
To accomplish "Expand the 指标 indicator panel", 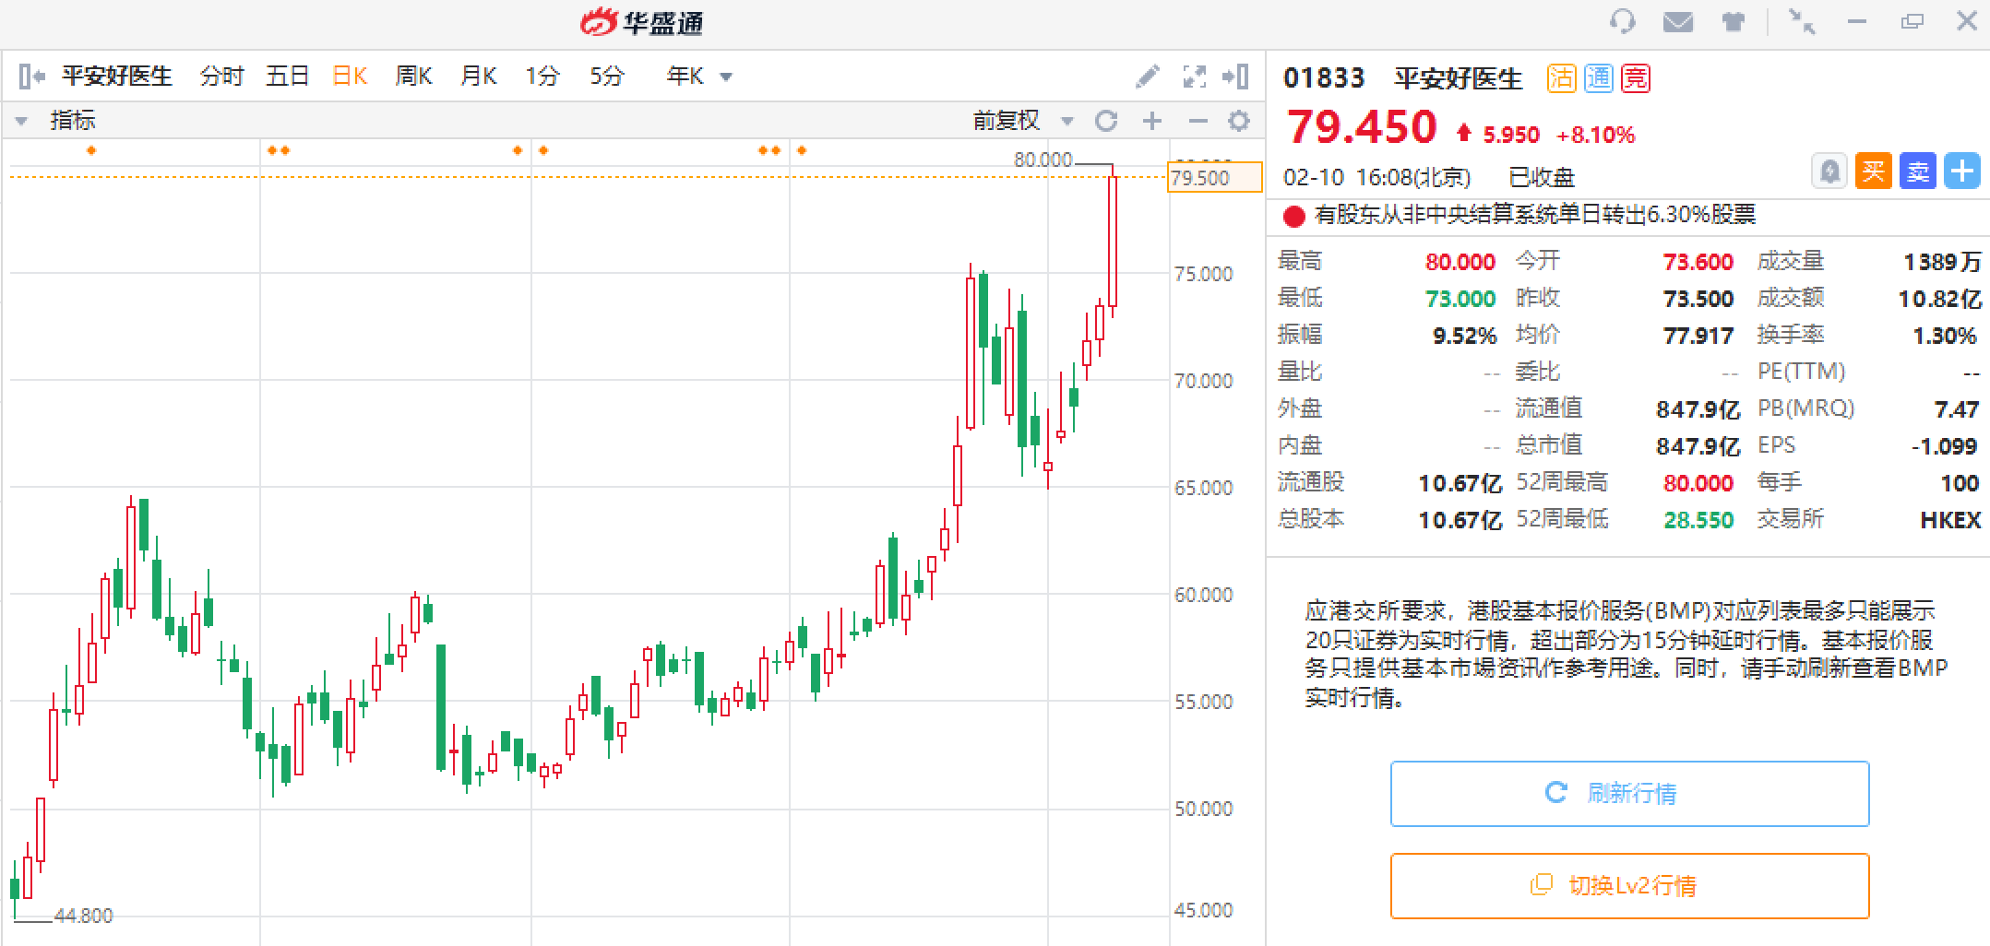I will coord(21,121).
